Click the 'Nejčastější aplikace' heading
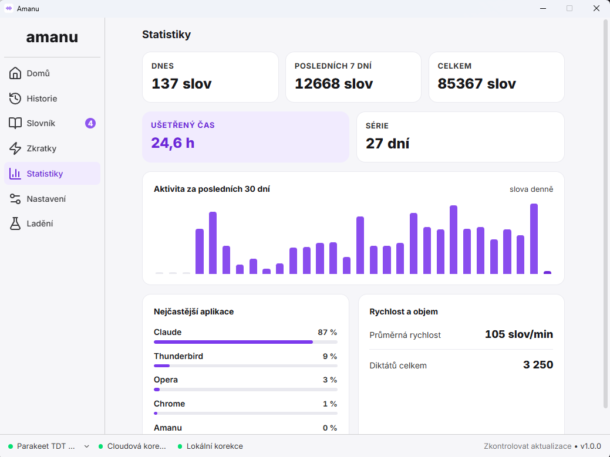The image size is (610, 457). 194,312
